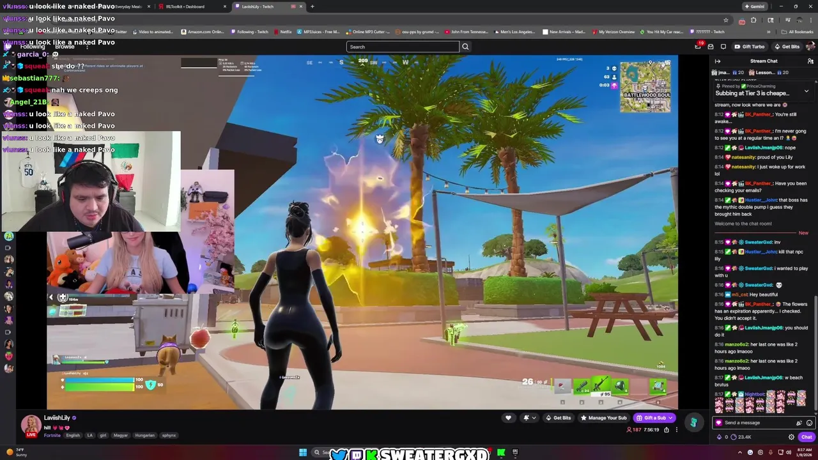Open chat settings gear icon

(791, 437)
